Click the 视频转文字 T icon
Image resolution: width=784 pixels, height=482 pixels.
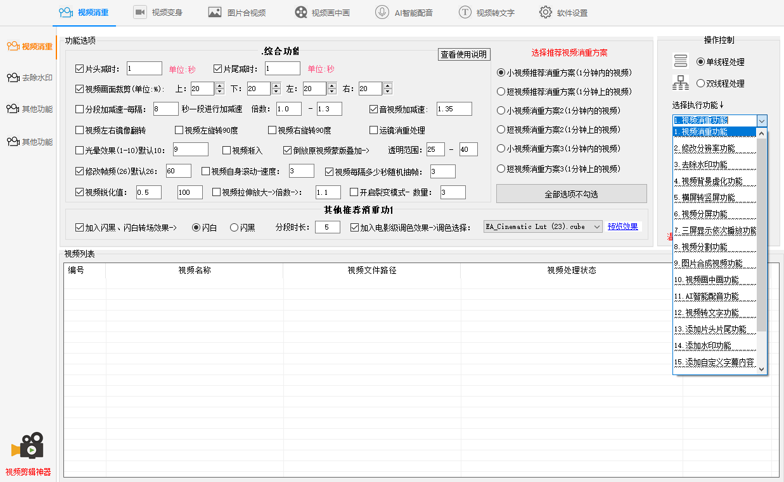point(465,12)
